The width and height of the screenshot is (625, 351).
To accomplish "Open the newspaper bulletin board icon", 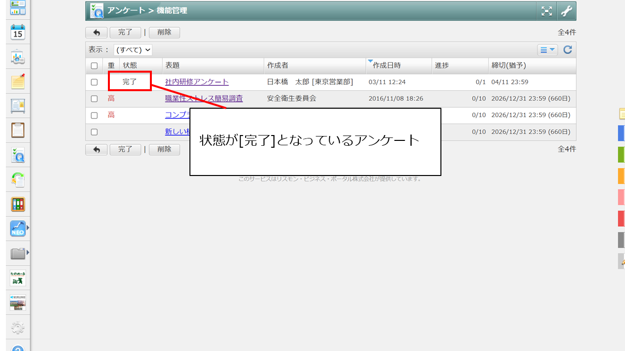I will point(18,106).
